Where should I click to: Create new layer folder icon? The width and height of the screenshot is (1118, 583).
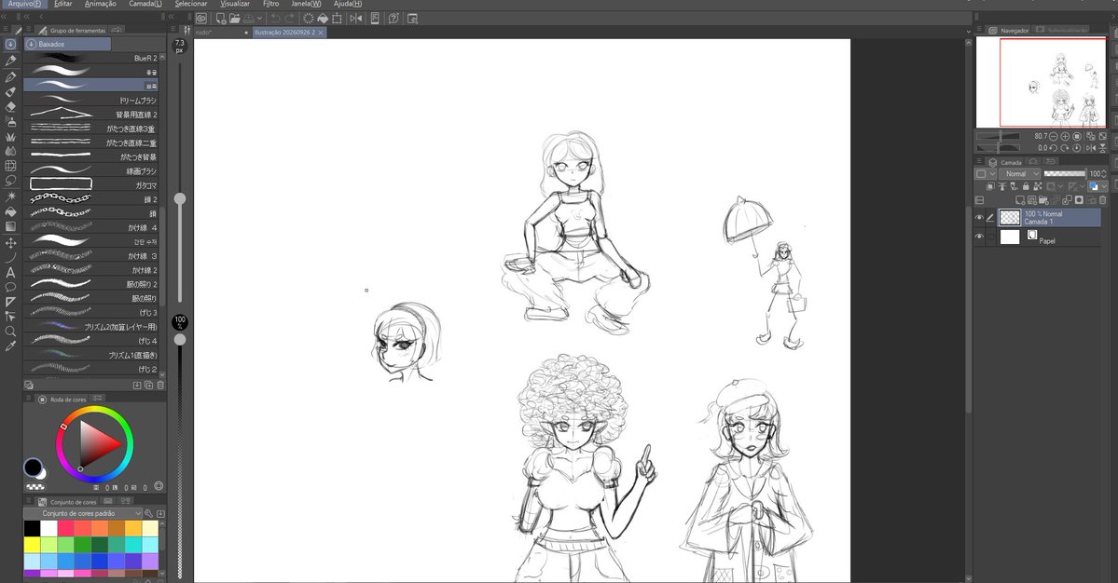(1042, 201)
